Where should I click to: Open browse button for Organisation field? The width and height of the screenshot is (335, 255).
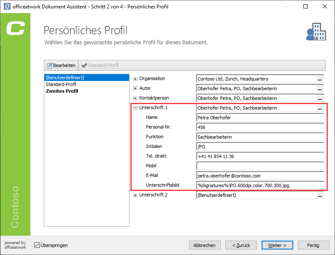click(x=320, y=79)
